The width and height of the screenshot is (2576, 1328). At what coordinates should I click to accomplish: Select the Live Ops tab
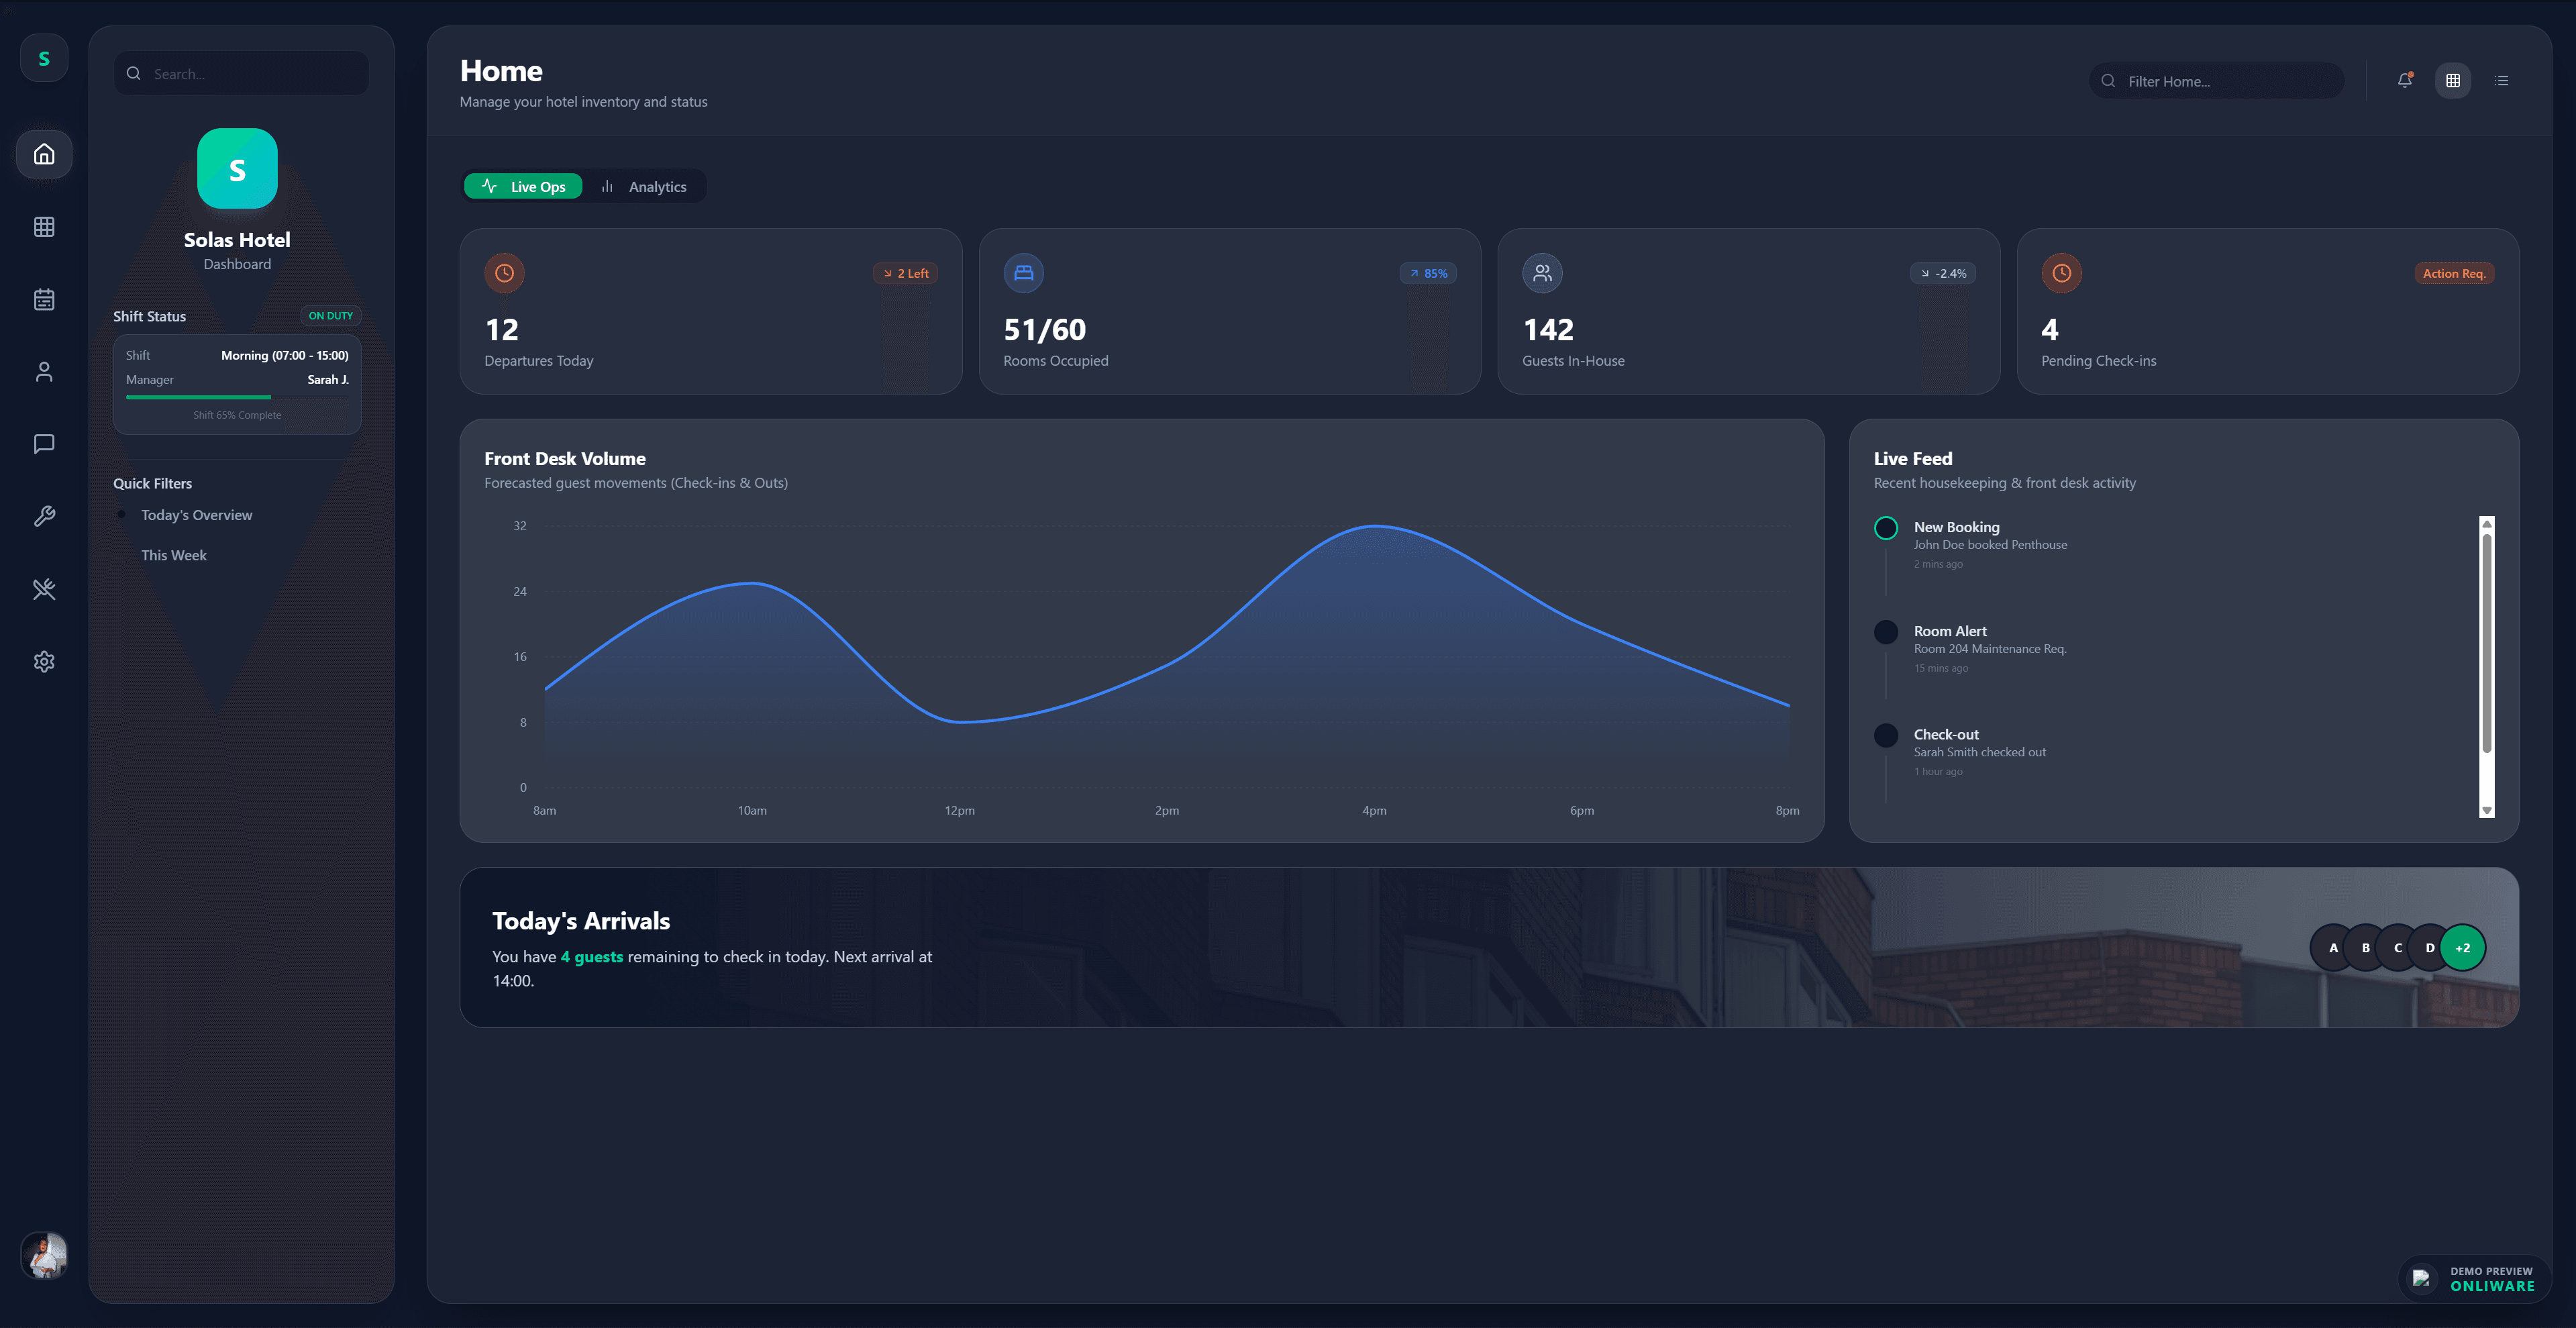click(523, 187)
